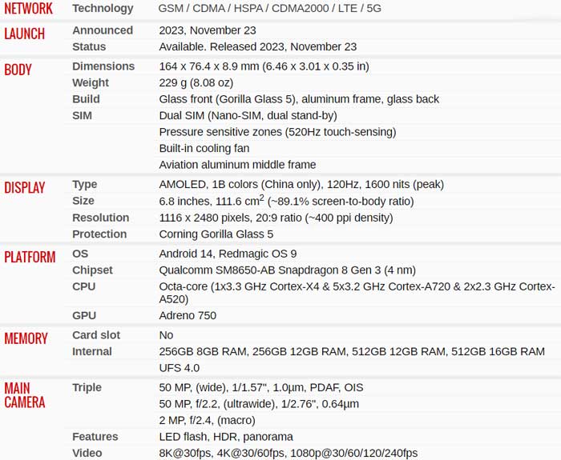The height and width of the screenshot is (460, 561).
Task: Click the Chipset label link
Action: coord(92,270)
